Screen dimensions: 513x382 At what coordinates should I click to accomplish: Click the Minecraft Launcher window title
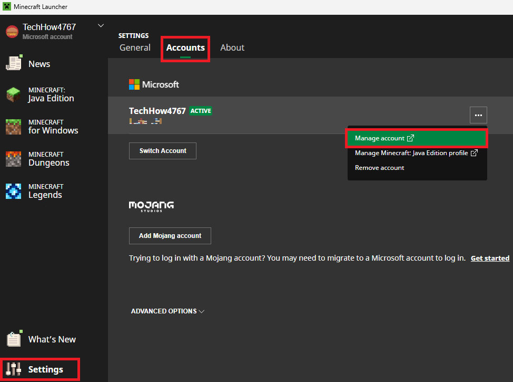[41, 6]
